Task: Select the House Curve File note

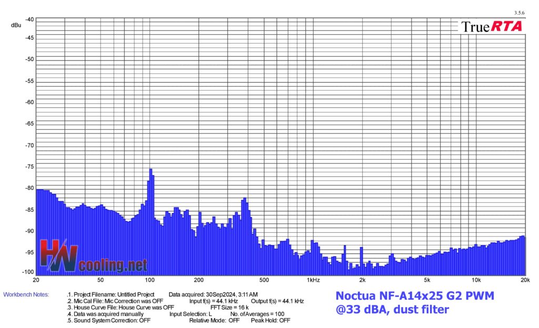Action: coord(121,307)
